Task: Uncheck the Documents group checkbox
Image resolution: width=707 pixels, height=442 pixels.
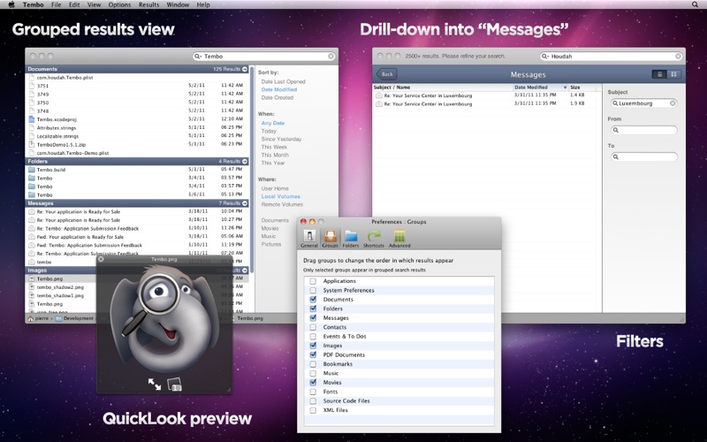Action: point(313,300)
